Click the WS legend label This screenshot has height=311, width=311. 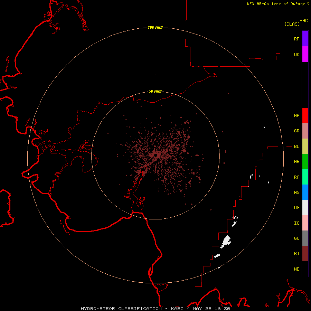[296, 192]
